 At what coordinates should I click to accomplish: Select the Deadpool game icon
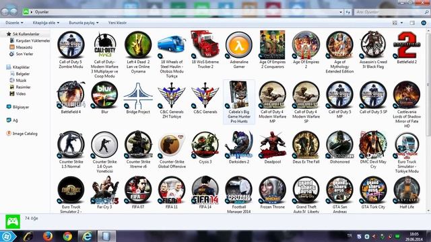[272, 145]
